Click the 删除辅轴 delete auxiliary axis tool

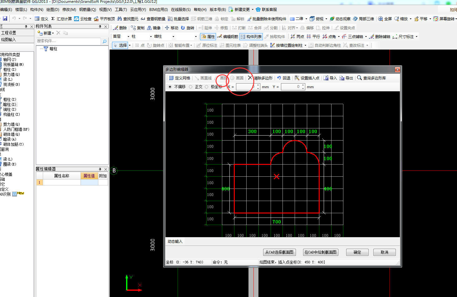380,36
